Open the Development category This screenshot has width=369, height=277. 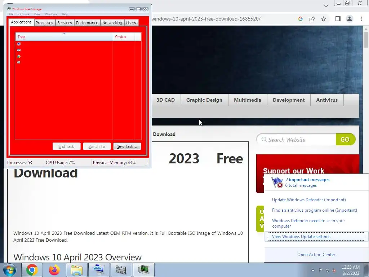pyautogui.click(x=289, y=100)
